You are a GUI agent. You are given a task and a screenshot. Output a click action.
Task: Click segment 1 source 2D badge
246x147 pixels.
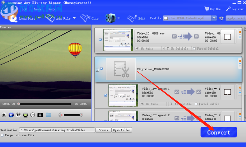click(x=177, y=92)
